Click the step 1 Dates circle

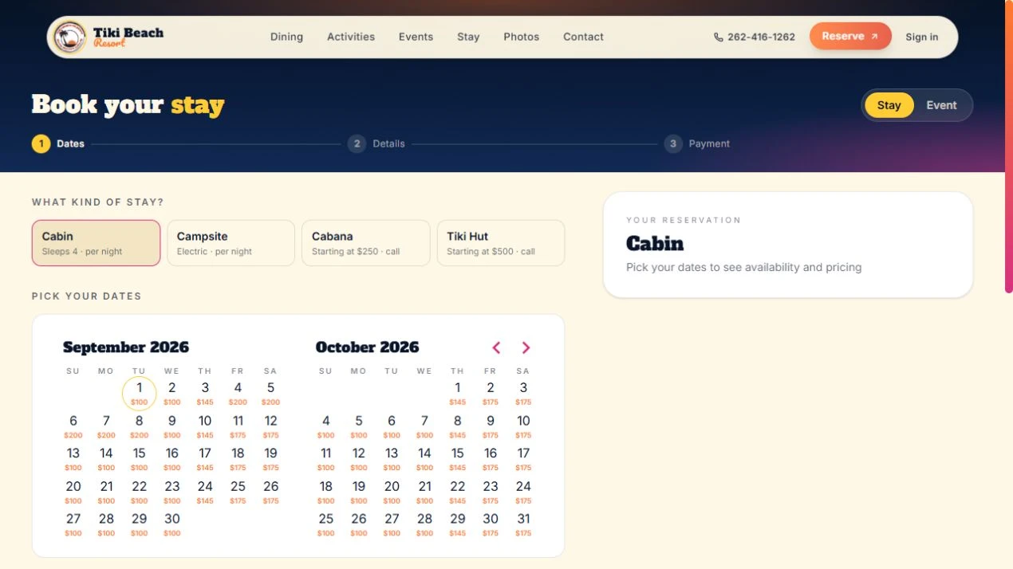[x=41, y=144]
